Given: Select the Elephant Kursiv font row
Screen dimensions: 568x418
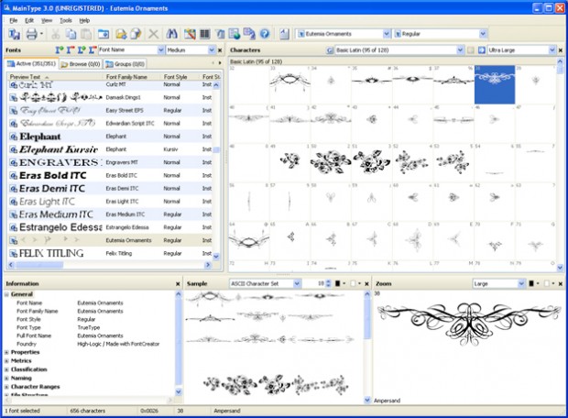Looking at the screenshot, I should 110,149.
